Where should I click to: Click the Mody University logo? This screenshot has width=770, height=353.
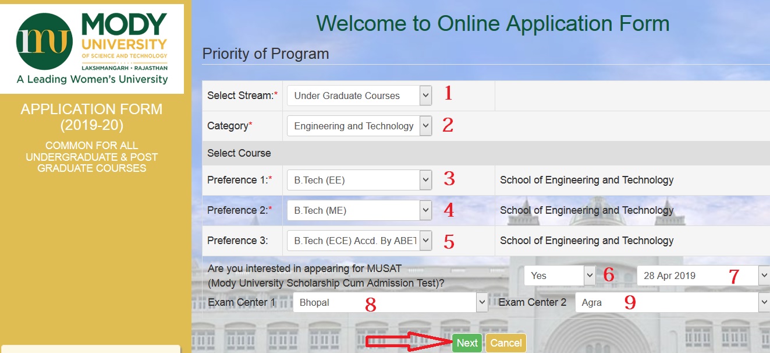pos(92,49)
